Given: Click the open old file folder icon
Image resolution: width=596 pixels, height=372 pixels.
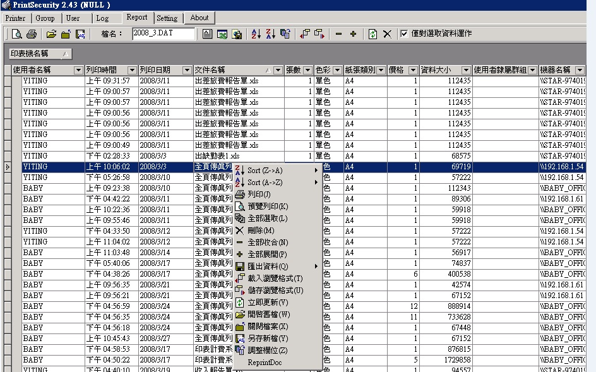Looking at the screenshot, I should pyautogui.click(x=52, y=34).
